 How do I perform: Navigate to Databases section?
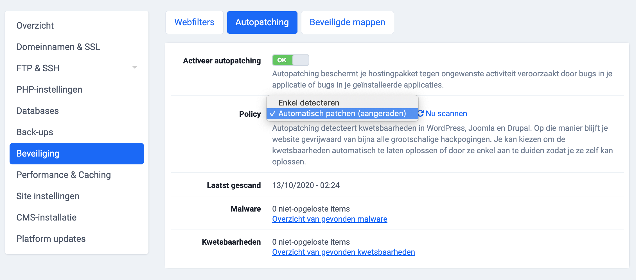click(37, 111)
